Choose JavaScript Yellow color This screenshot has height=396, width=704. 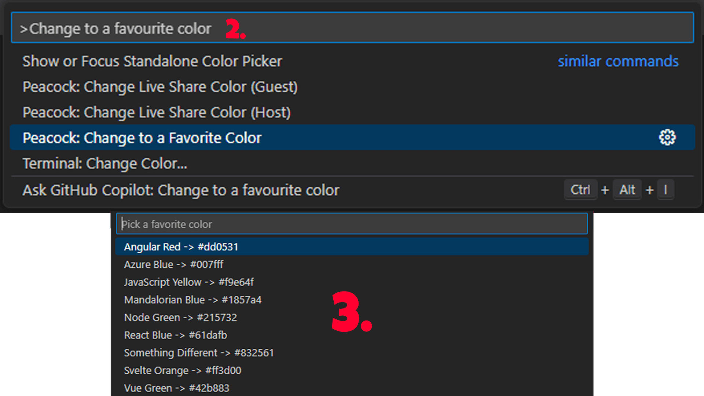(x=189, y=282)
